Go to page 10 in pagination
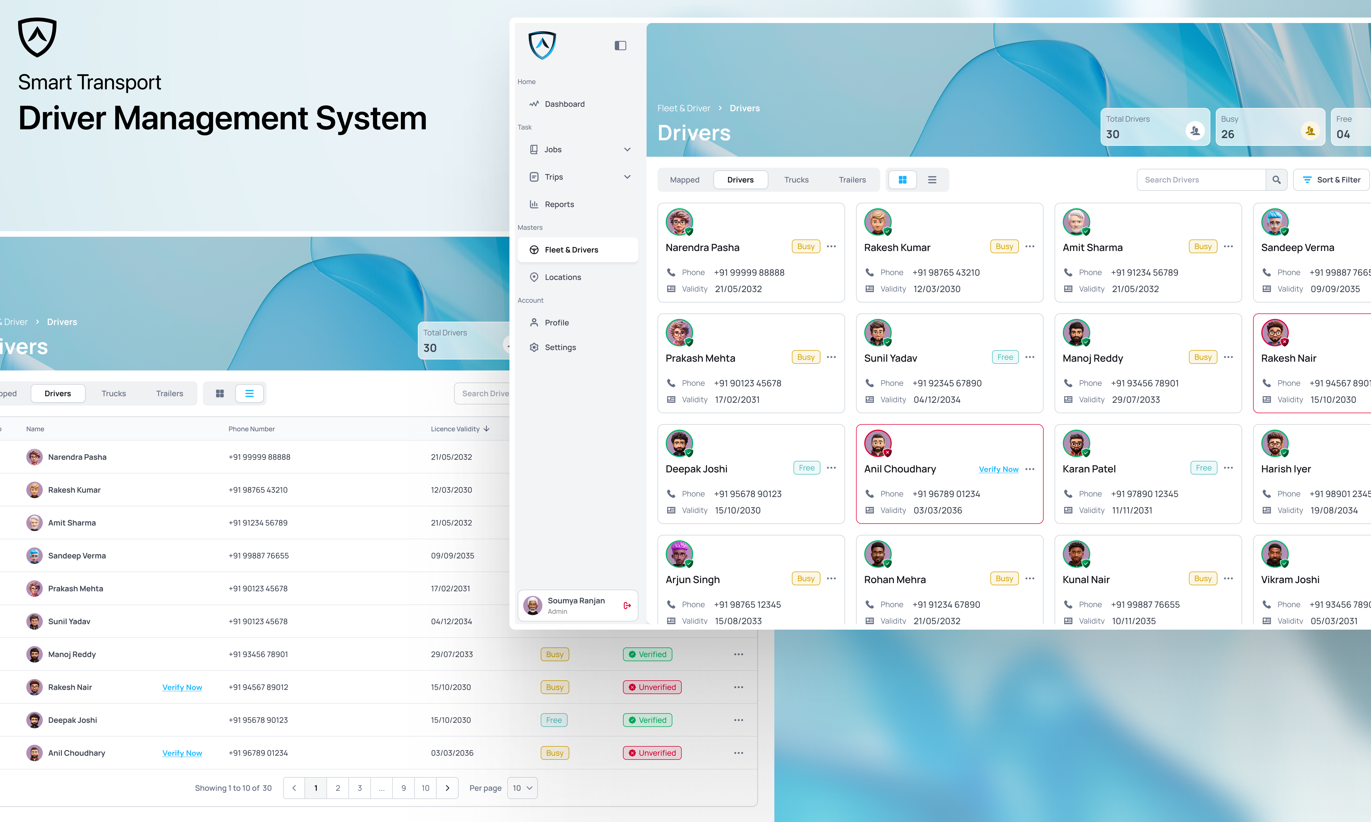Image resolution: width=1371 pixels, height=822 pixels. click(425, 788)
